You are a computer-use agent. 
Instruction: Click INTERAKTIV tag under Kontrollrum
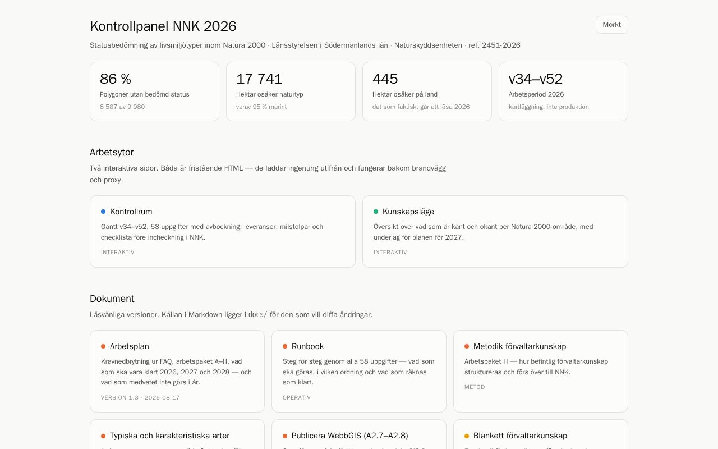(x=118, y=253)
